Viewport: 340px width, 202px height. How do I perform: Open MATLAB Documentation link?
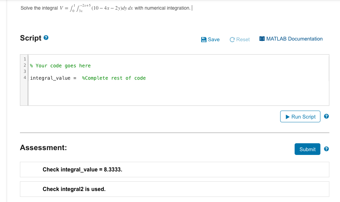pos(294,38)
